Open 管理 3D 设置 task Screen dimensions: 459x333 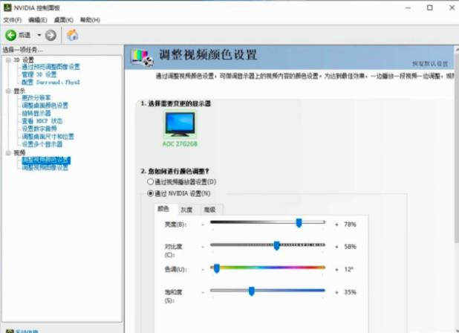tap(39, 74)
